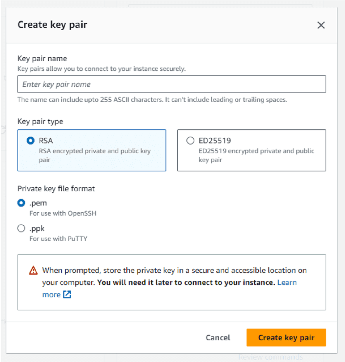This screenshot has height=362, width=345.
Task: Click 'For use with PuTTY' text
Action: tap(58, 238)
